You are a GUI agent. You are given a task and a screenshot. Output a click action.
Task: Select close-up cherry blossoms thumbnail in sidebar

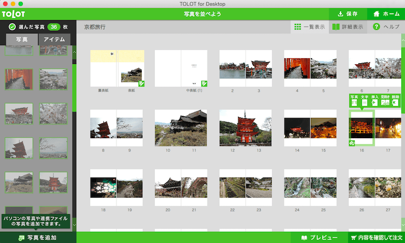tap(53, 113)
